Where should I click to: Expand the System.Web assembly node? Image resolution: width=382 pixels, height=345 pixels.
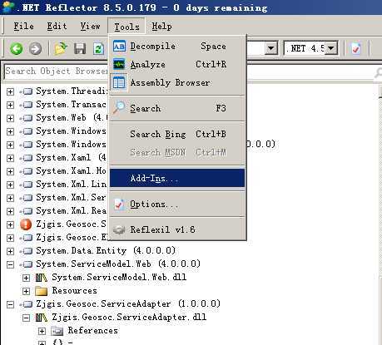(10, 118)
